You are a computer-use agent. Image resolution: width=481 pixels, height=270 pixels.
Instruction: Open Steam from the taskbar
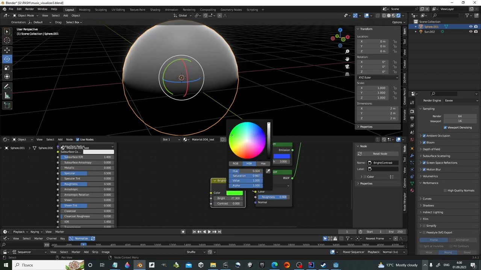[324, 265]
